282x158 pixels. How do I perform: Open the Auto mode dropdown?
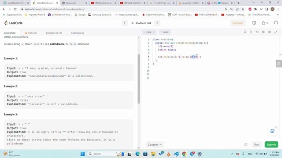tap(164, 32)
